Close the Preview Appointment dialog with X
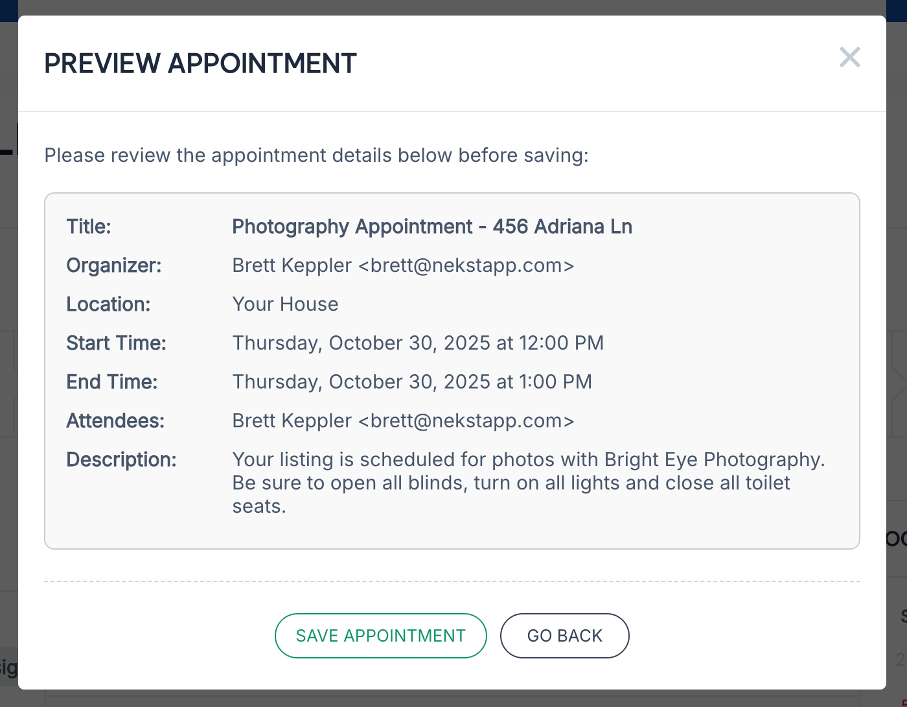Viewport: 907px width, 707px height. pyautogui.click(x=849, y=58)
